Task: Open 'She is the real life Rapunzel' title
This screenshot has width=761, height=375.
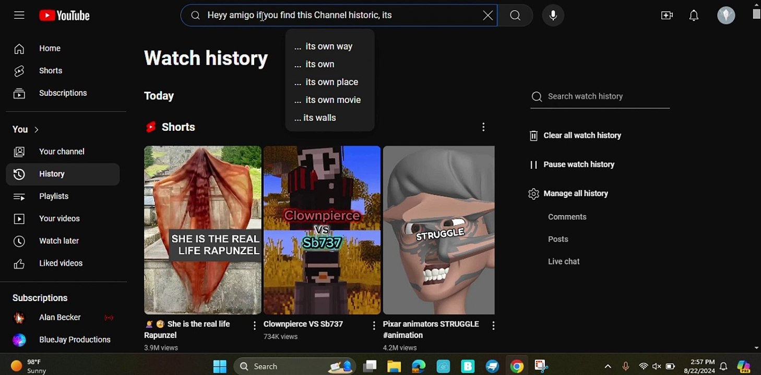Action: click(x=187, y=330)
